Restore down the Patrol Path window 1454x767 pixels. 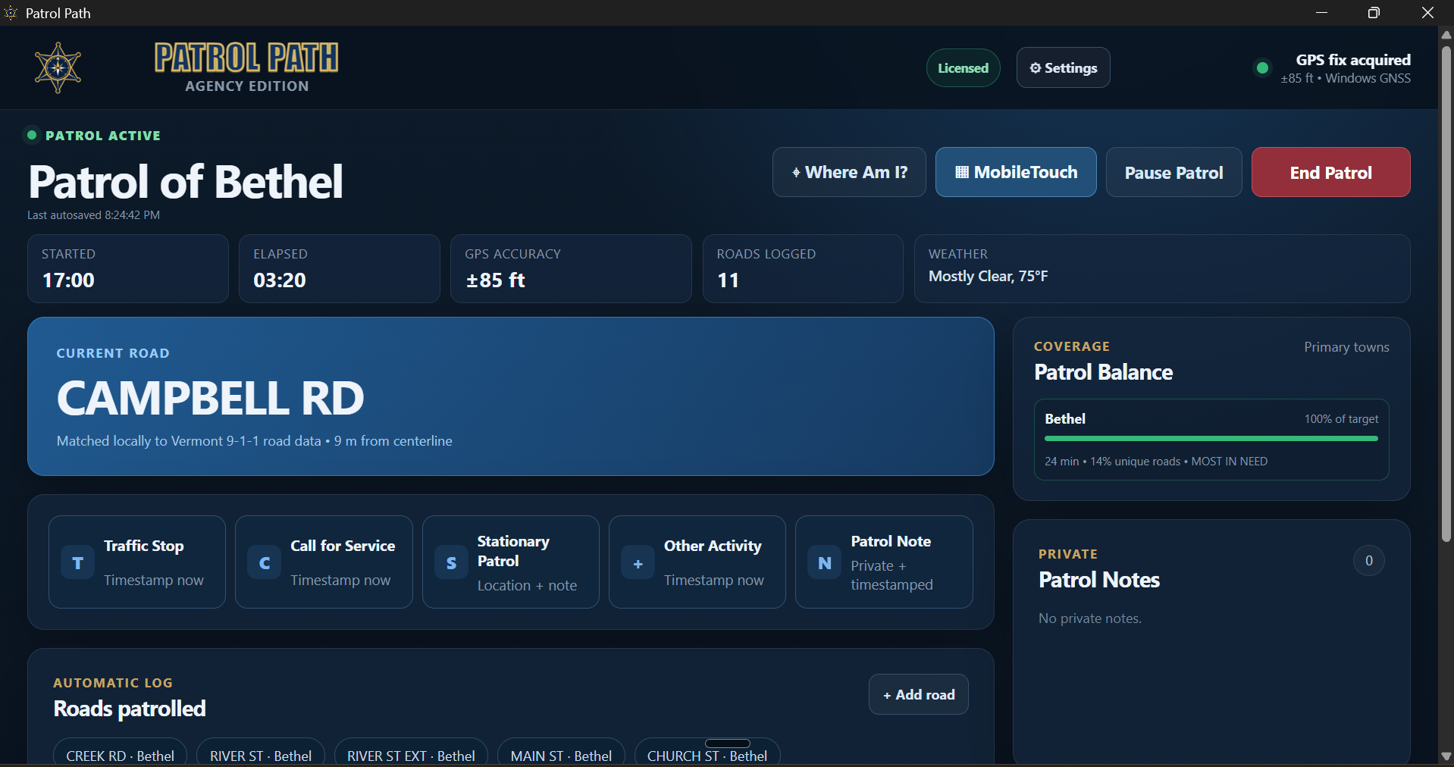1374,13
